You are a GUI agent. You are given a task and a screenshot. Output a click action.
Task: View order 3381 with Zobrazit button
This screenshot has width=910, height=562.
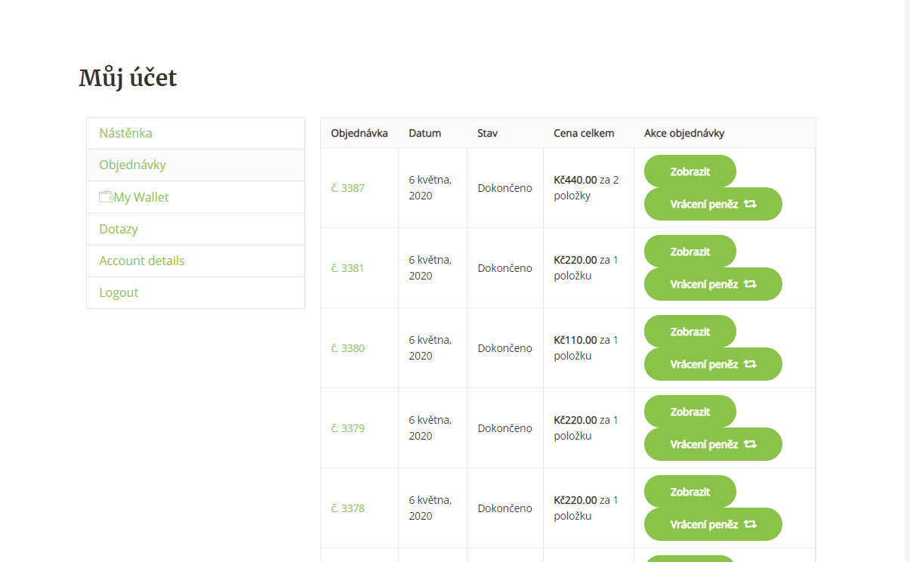[x=689, y=252]
